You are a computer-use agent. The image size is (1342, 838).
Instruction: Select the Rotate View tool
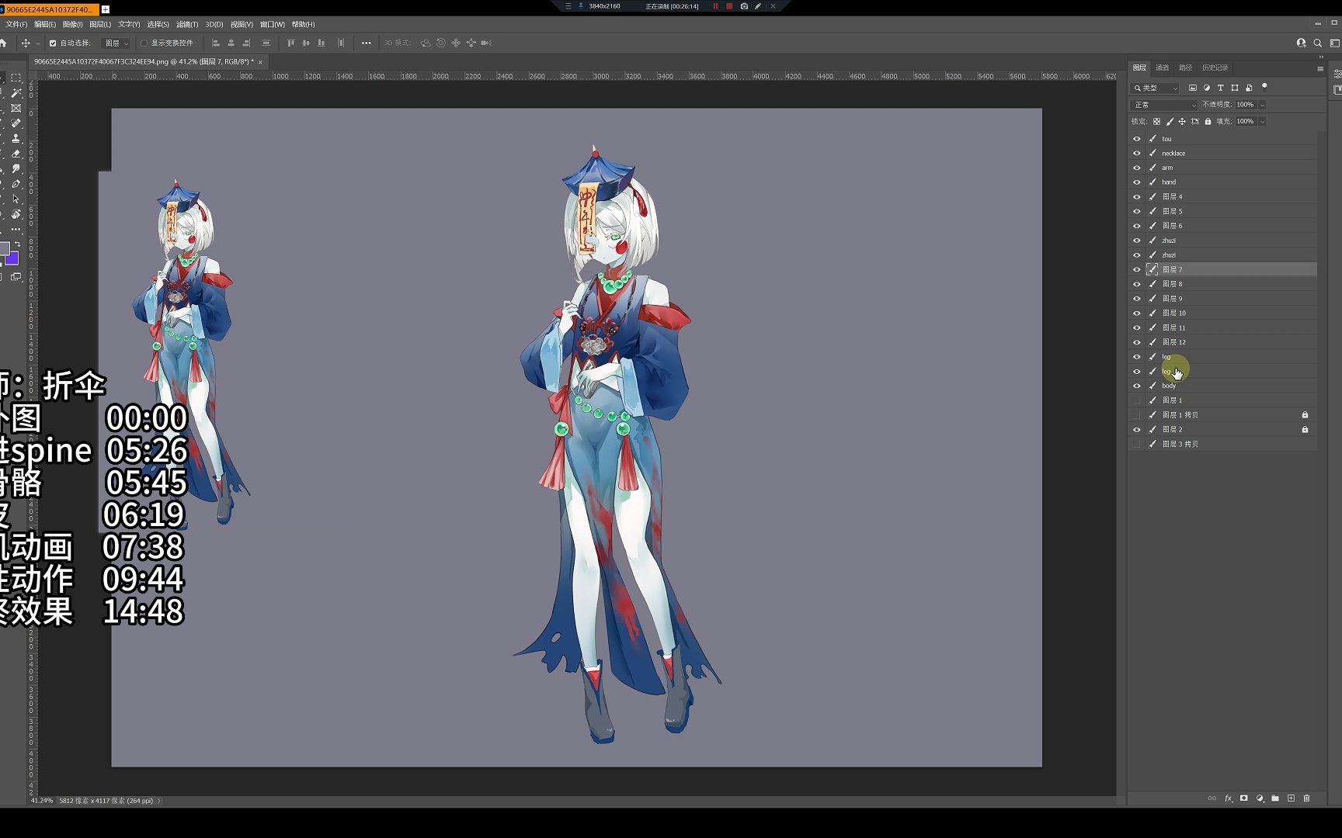[16, 214]
